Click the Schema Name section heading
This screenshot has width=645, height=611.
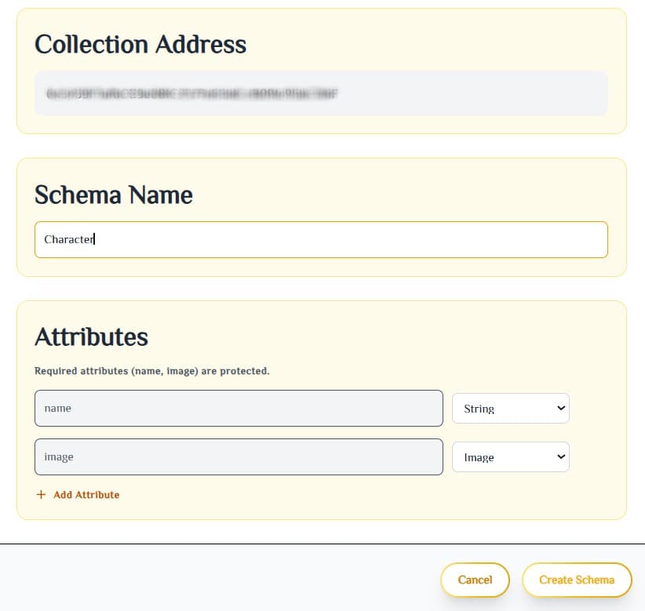[113, 195]
